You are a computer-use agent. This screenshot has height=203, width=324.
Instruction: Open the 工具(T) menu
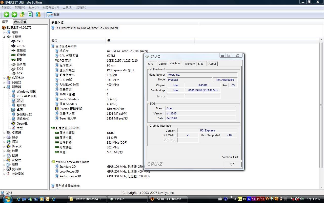click(x=67, y=7)
